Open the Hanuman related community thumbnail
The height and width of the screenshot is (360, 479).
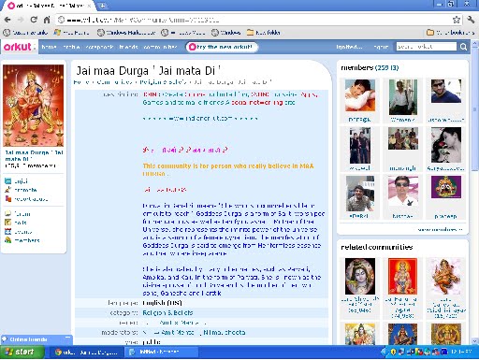point(402,276)
